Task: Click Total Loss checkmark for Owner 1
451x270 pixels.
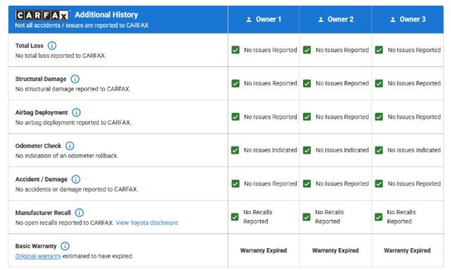Action: tap(235, 50)
